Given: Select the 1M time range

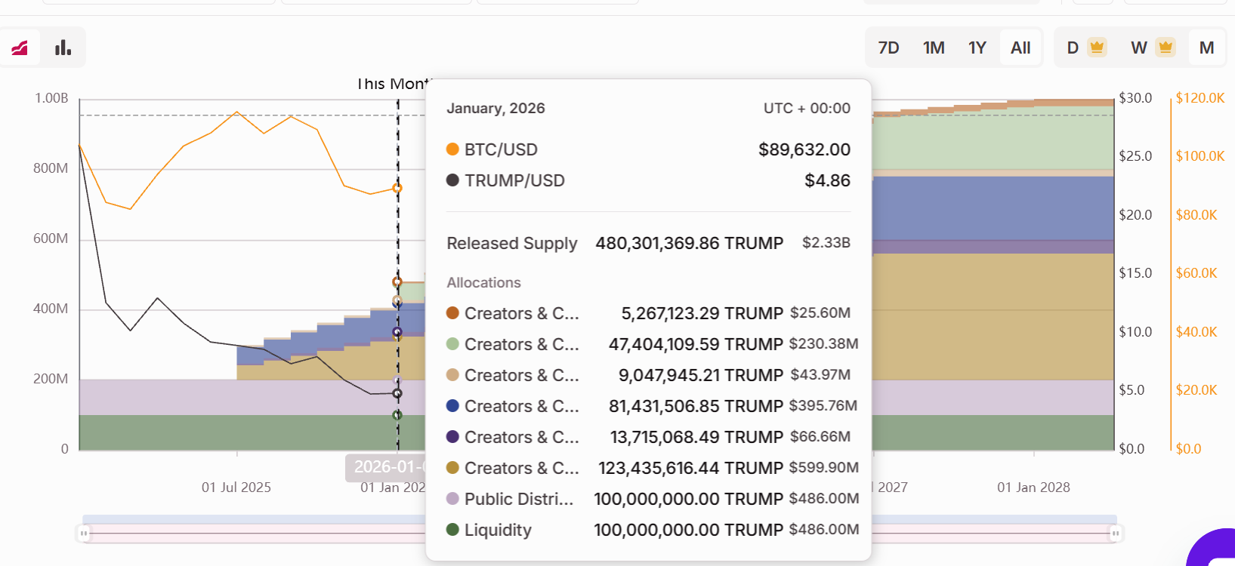Looking at the screenshot, I should tap(934, 48).
